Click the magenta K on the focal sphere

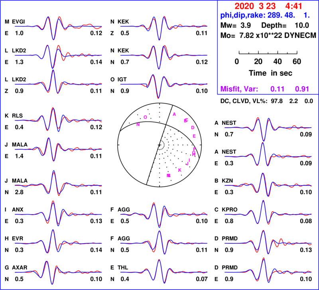180,170
